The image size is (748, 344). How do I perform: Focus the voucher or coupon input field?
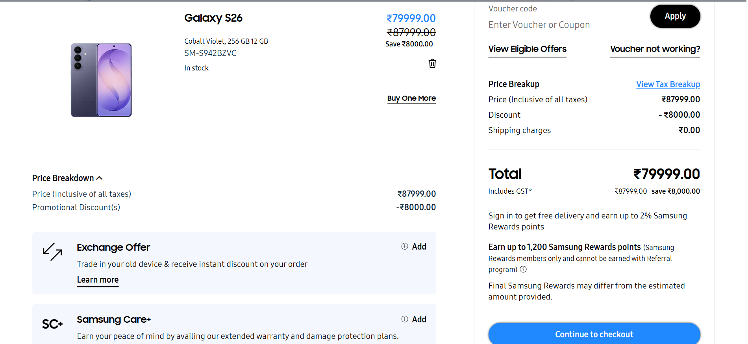click(x=557, y=25)
